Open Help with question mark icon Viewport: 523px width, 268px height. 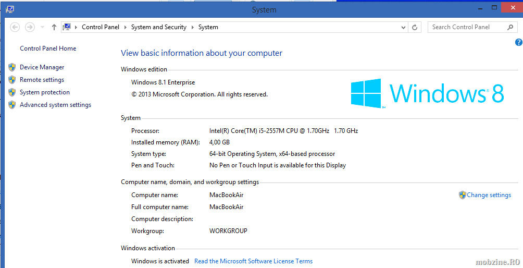tap(519, 42)
